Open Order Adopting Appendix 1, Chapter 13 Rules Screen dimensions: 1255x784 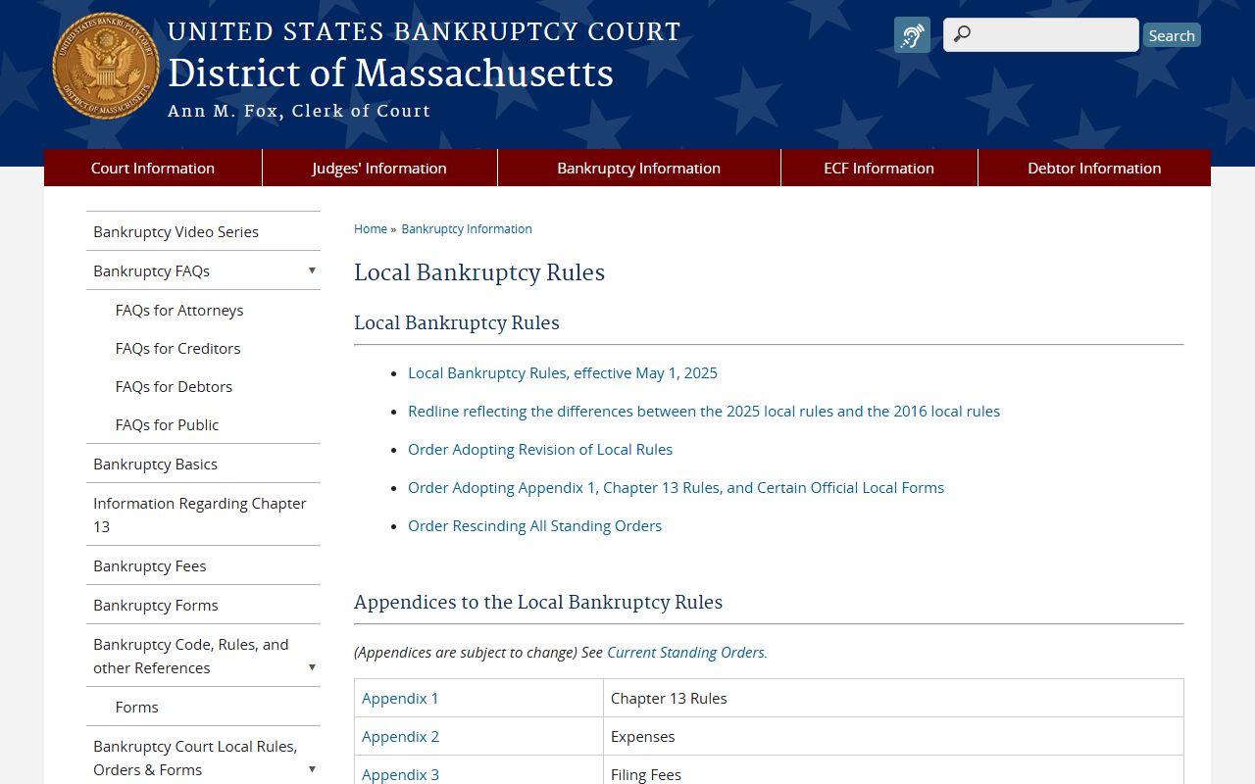tap(676, 487)
